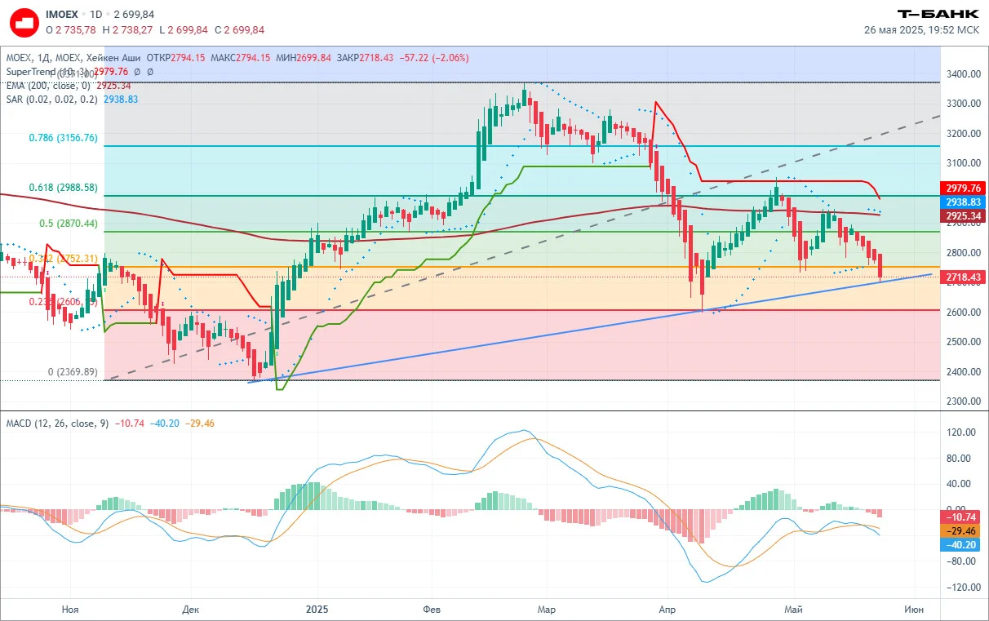Click the Дек month label

point(190,609)
